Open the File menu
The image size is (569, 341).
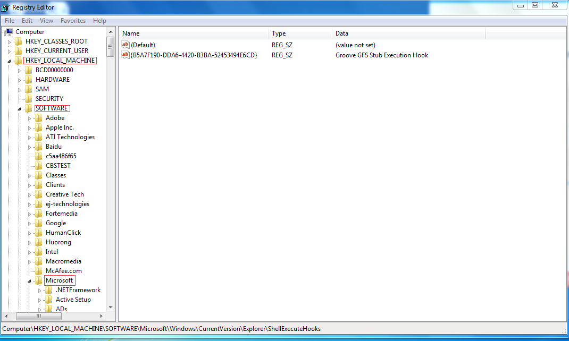(x=10, y=21)
